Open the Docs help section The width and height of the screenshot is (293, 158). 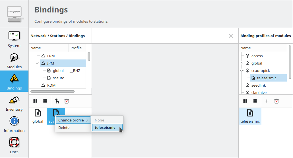pyautogui.click(x=14, y=146)
